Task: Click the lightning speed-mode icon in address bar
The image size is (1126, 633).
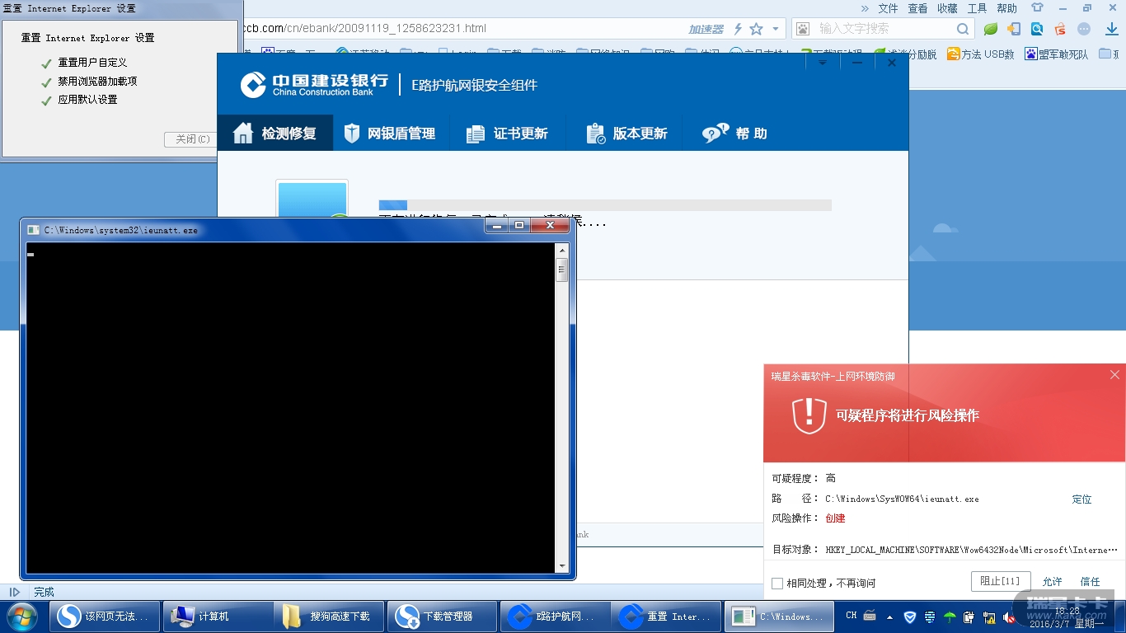Action: coord(738,29)
